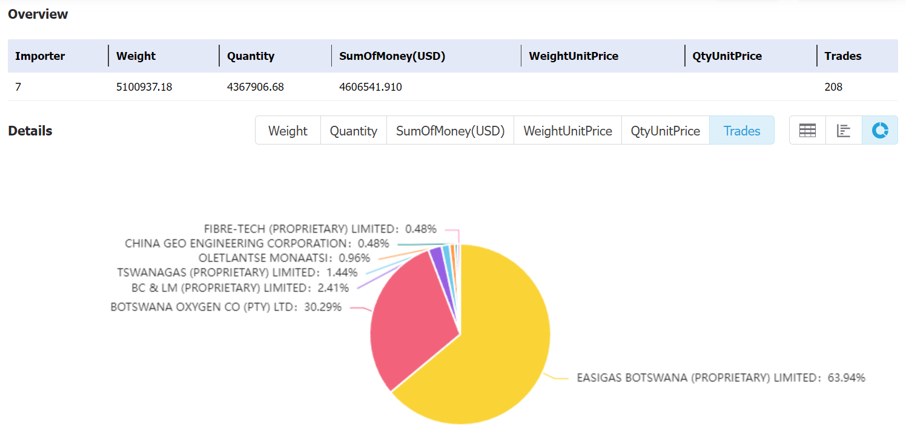Click EASIGAS BOTSWANA 63.94% label
The width and height of the screenshot is (906, 433).
(x=721, y=378)
